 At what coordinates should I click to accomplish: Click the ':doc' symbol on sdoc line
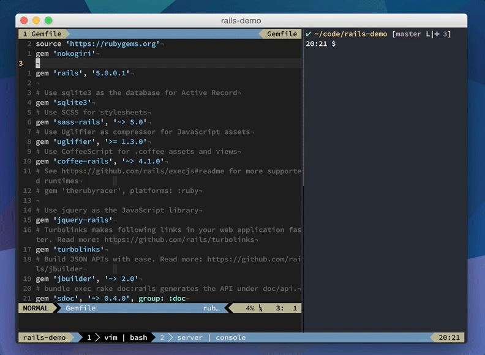[x=177, y=299]
